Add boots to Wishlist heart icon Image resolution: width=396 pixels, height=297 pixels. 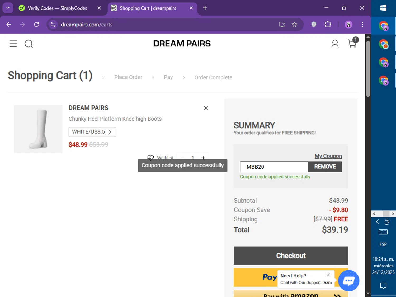(x=150, y=158)
